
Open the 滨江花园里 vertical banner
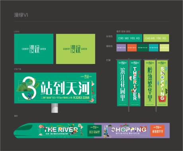[123, 83]
